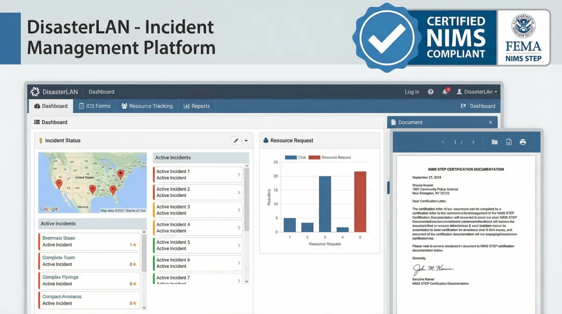Go to previous document page arrow
562x314 pixels.
click(x=443, y=142)
